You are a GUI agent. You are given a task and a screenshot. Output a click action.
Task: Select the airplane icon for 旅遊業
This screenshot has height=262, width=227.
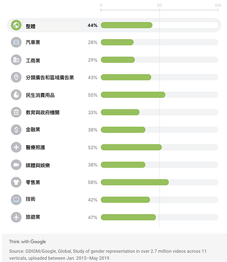coord(16,217)
